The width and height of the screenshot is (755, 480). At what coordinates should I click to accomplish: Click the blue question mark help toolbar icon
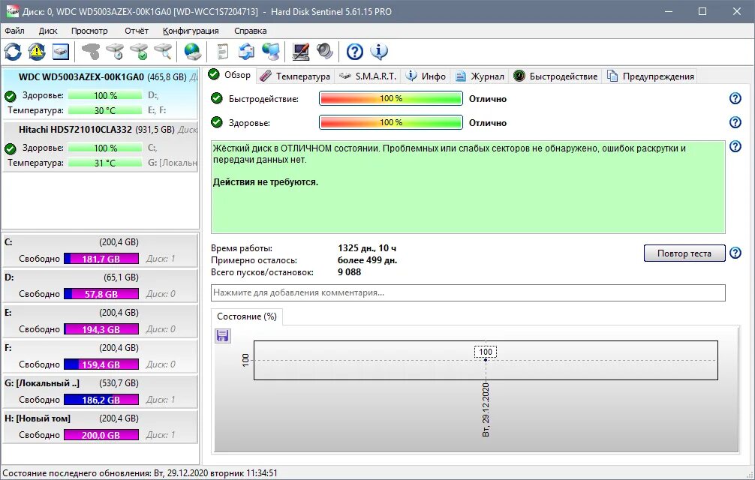coord(355,52)
